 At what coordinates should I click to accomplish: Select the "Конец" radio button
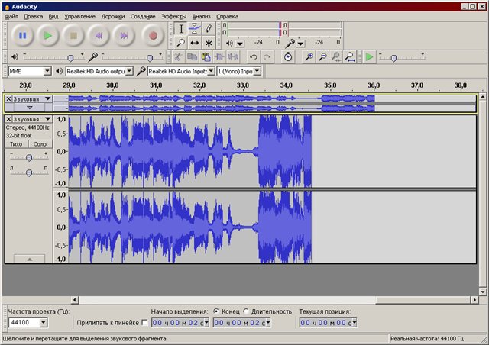click(216, 311)
